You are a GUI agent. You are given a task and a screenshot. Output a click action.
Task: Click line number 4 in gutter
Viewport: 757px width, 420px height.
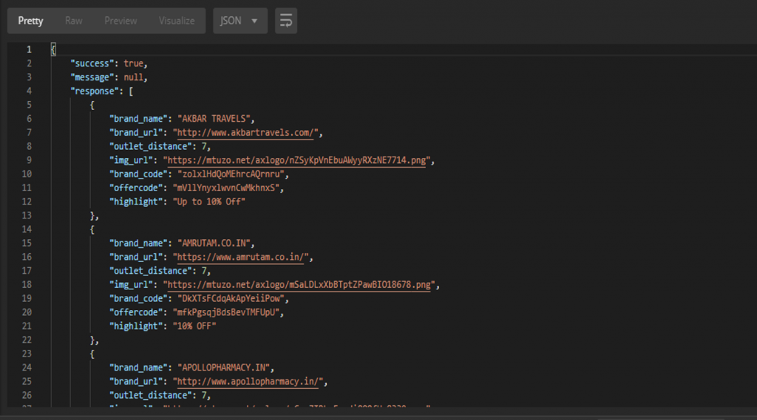29,91
